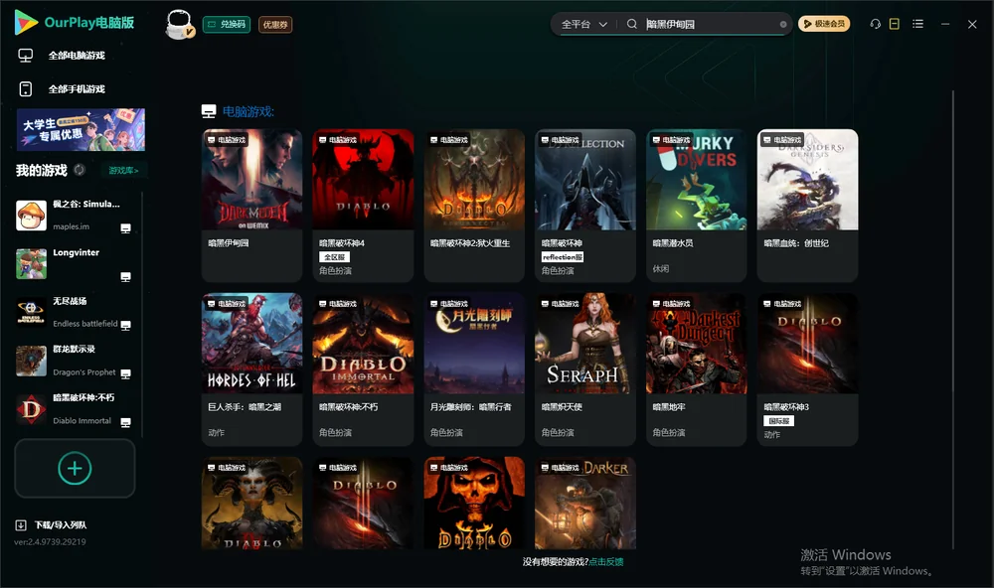Screen dimensions: 994x588
Task: Open the Hordes of Hel game card
Action: click(x=251, y=369)
